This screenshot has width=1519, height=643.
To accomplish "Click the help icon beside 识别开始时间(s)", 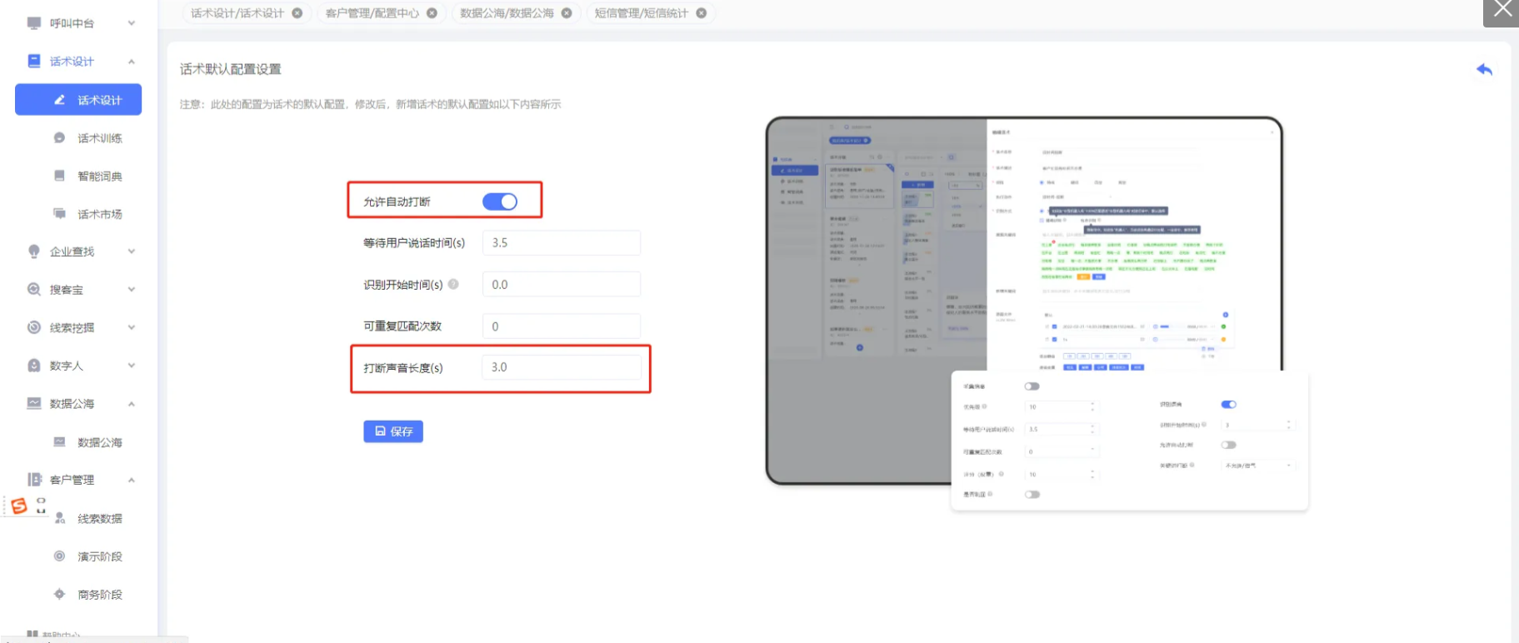I will (453, 284).
